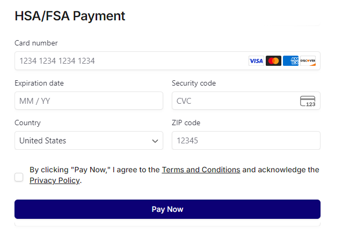Click into the CVC security code field

(x=234, y=101)
